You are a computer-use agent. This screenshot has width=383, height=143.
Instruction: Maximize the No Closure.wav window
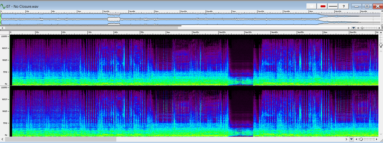tap(367, 6)
